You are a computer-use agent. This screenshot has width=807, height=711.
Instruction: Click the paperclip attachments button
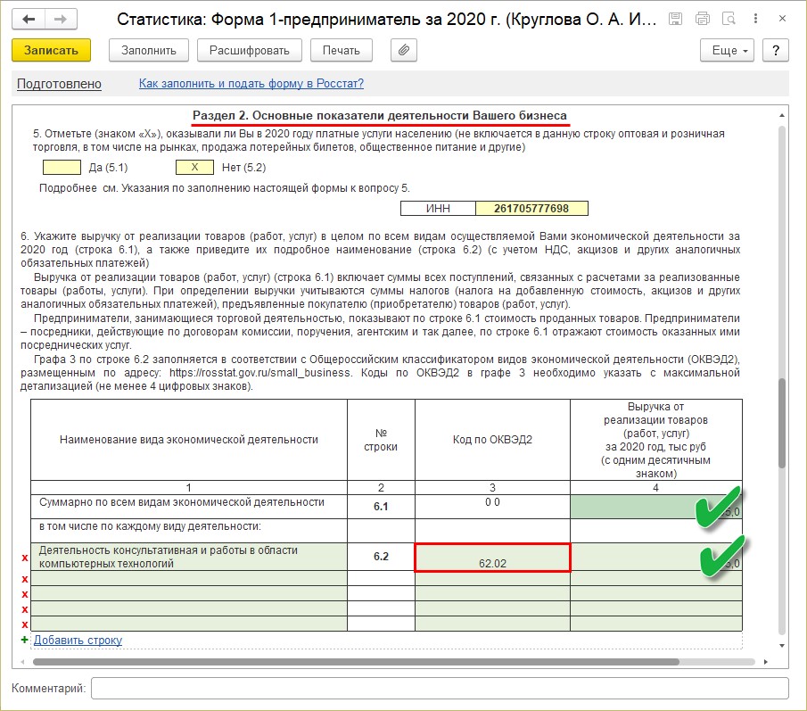click(x=403, y=51)
